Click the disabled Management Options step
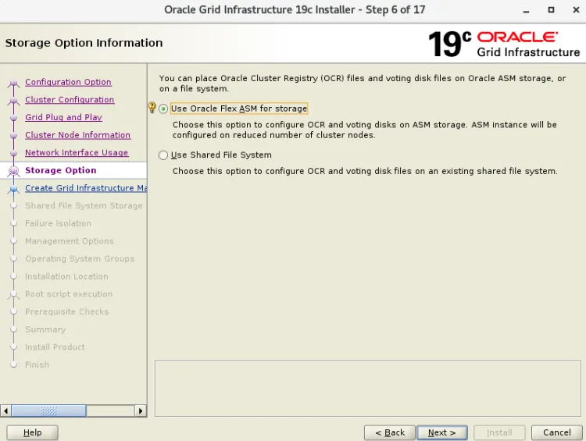Screen dimensions: 586x441 click(69, 241)
